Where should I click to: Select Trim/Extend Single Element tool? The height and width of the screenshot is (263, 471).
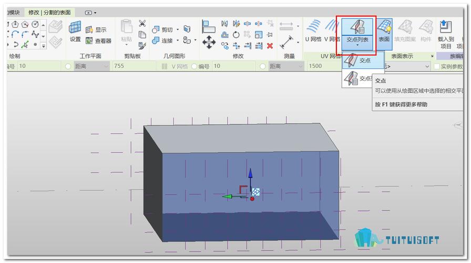[x=248, y=46]
